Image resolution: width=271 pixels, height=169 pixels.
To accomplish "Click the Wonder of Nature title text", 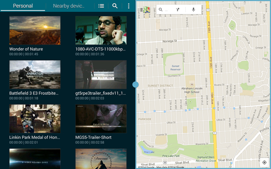I will pos(26,49).
